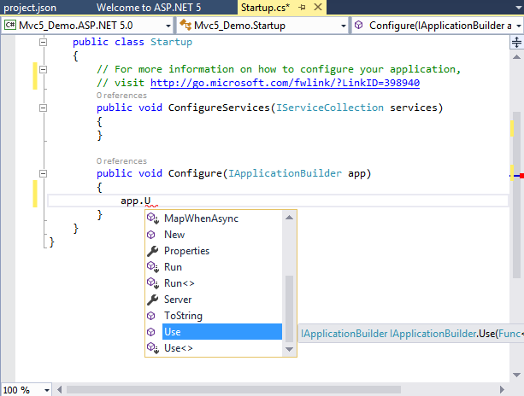Click the Use method cube icon
This screenshot has width=524, height=396.
point(151,332)
